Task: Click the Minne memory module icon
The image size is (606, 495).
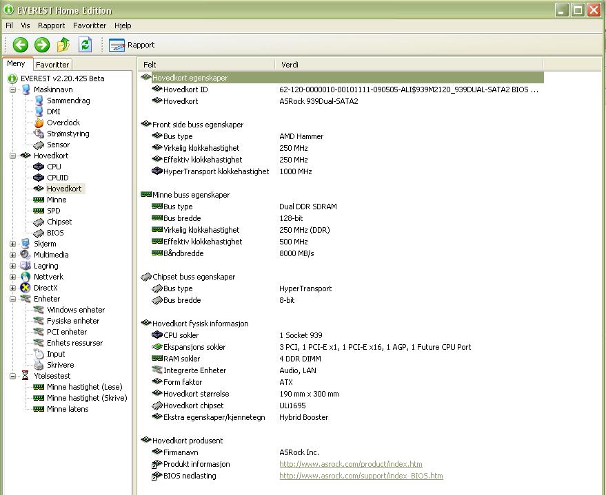Action: [x=39, y=200]
